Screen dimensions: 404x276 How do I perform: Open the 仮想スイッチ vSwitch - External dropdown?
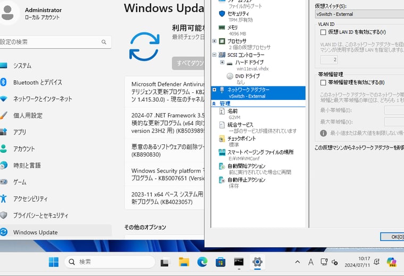(x=359, y=14)
